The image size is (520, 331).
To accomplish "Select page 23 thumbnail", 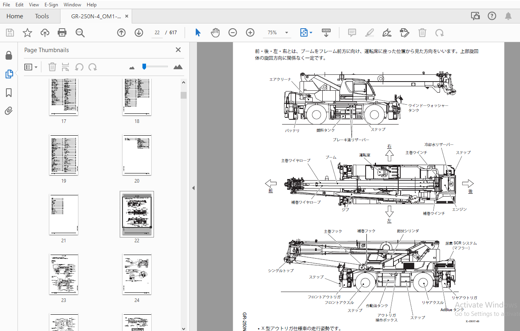I will pos(64,274).
